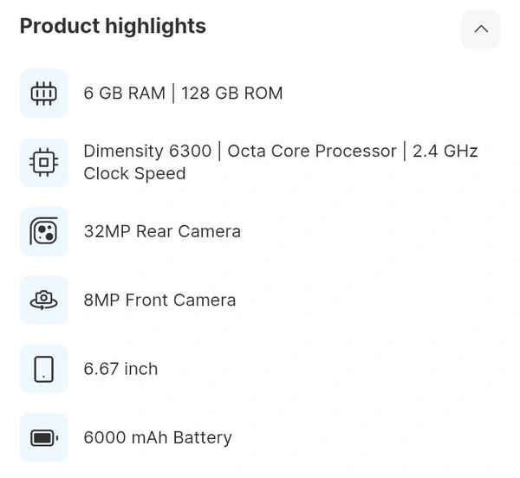The width and height of the screenshot is (520, 478).
Task: Click the '2.4 GHz' value
Action: [445, 151]
